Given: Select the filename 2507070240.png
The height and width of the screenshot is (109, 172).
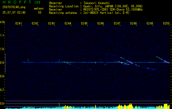Looking at the screenshot, I should (x=14, y=7).
